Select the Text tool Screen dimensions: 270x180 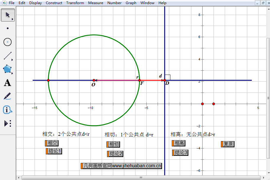(x=7, y=83)
